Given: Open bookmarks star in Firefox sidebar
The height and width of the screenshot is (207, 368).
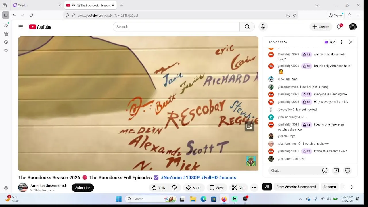Looking at the screenshot, I should click(6, 50).
